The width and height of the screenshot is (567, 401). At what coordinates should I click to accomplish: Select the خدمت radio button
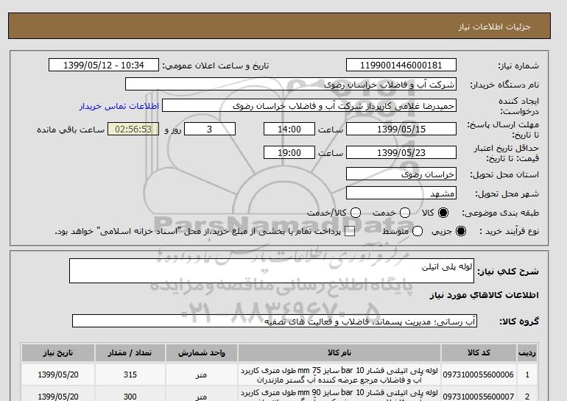[405, 213]
